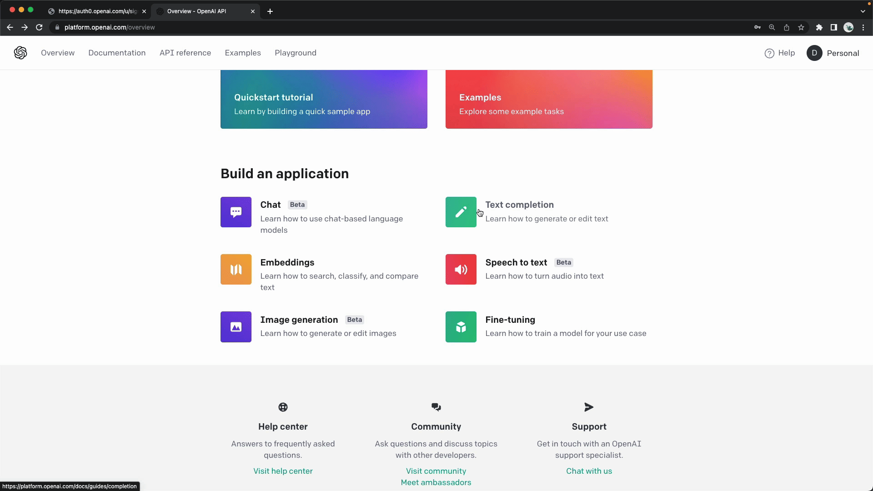Image resolution: width=873 pixels, height=491 pixels.
Task: Click the Beta badge next to Chat
Action: coord(297,205)
